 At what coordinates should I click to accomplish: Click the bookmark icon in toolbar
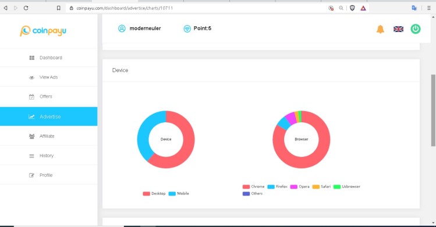pos(58,8)
